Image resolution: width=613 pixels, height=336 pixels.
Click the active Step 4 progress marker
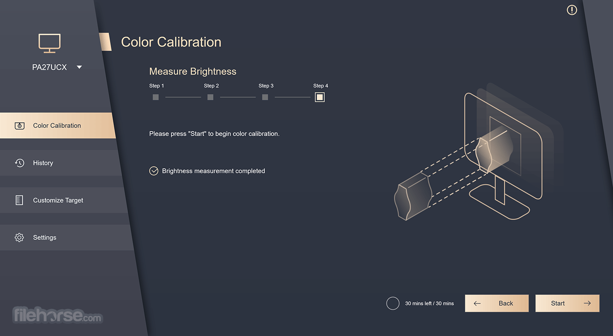pyautogui.click(x=320, y=97)
